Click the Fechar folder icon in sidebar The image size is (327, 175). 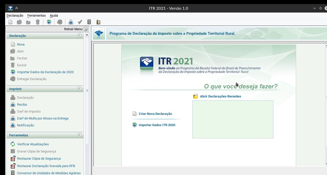tap(13, 58)
